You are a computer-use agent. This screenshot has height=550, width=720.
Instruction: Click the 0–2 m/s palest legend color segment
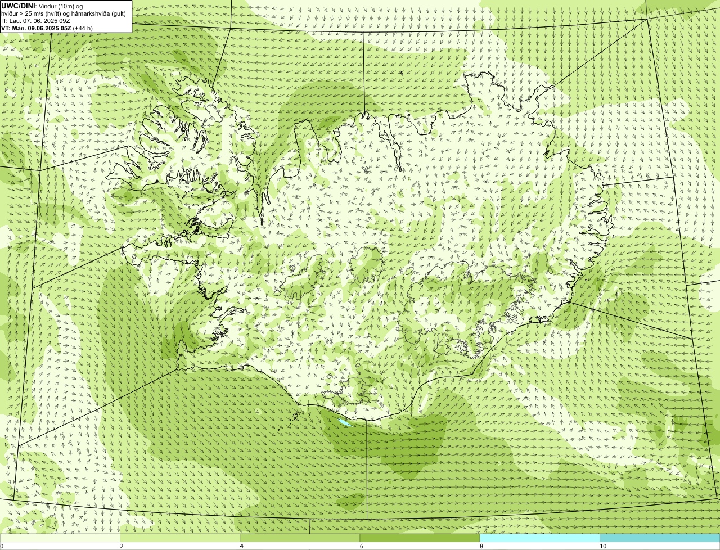pos(60,538)
